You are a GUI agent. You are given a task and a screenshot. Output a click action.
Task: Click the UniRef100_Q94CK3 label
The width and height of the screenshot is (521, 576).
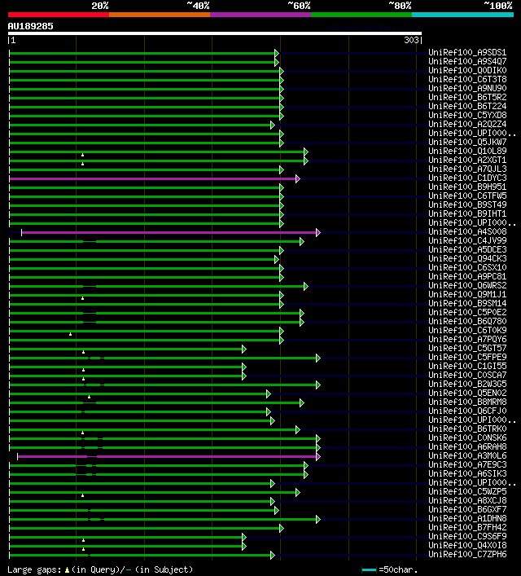[x=467, y=258]
